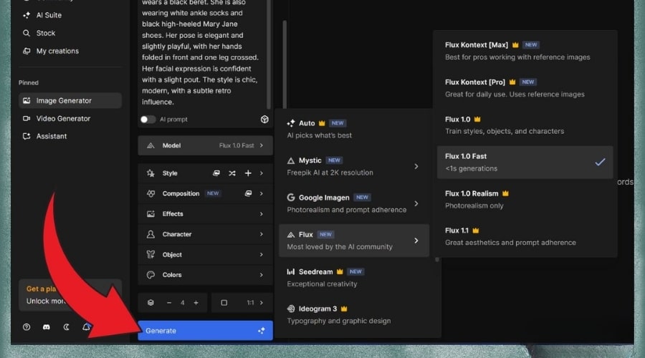The image size is (645, 358).
Task: Open the help question mark icon
Action: tap(27, 327)
